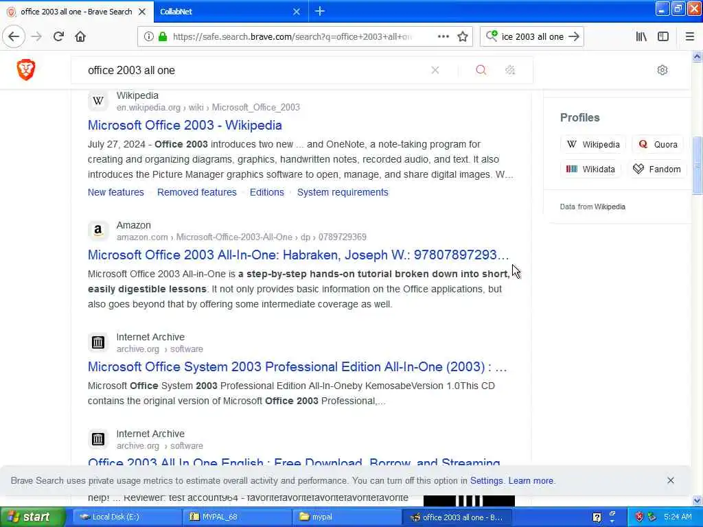
Task: Click second Internet Archive result favicon
Action: pyautogui.click(x=98, y=439)
